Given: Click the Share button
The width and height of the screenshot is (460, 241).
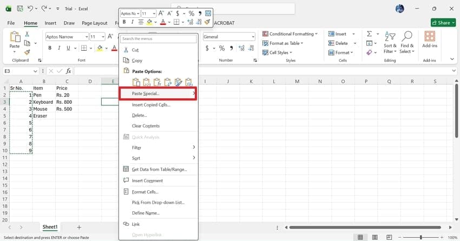Looking at the screenshot, I should point(443,23).
